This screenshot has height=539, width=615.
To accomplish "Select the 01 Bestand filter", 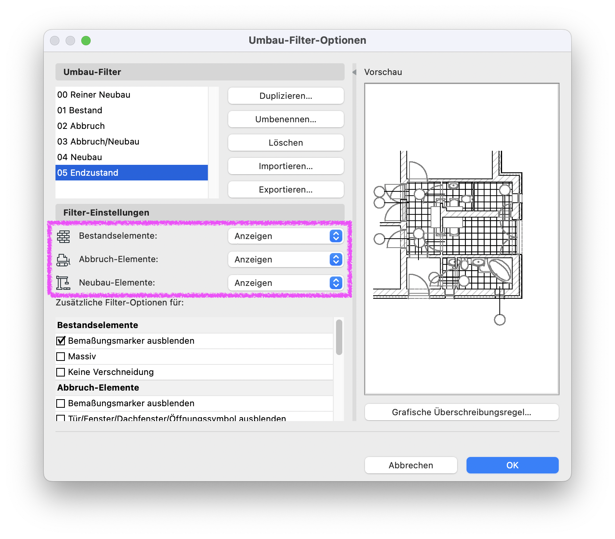I will pos(132,110).
